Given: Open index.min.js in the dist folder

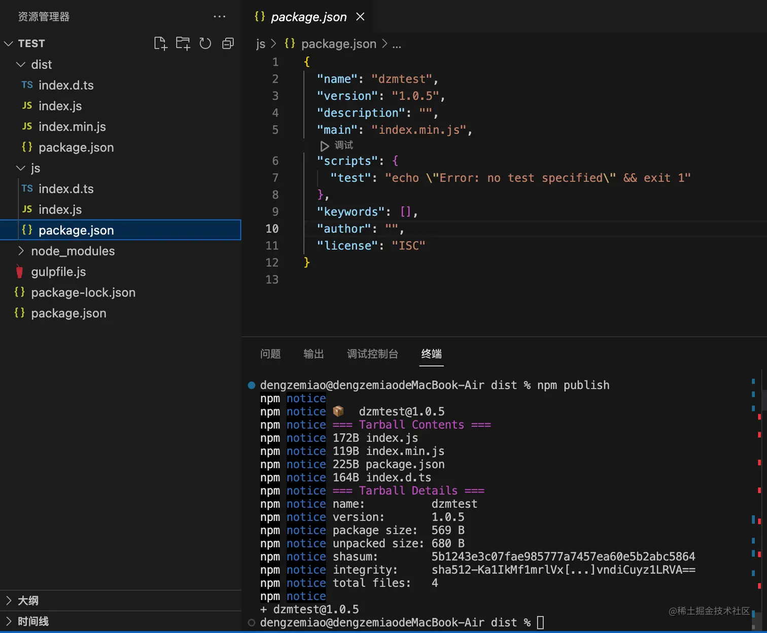Looking at the screenshot, I should pyautogui.click(x=72, y=127).
